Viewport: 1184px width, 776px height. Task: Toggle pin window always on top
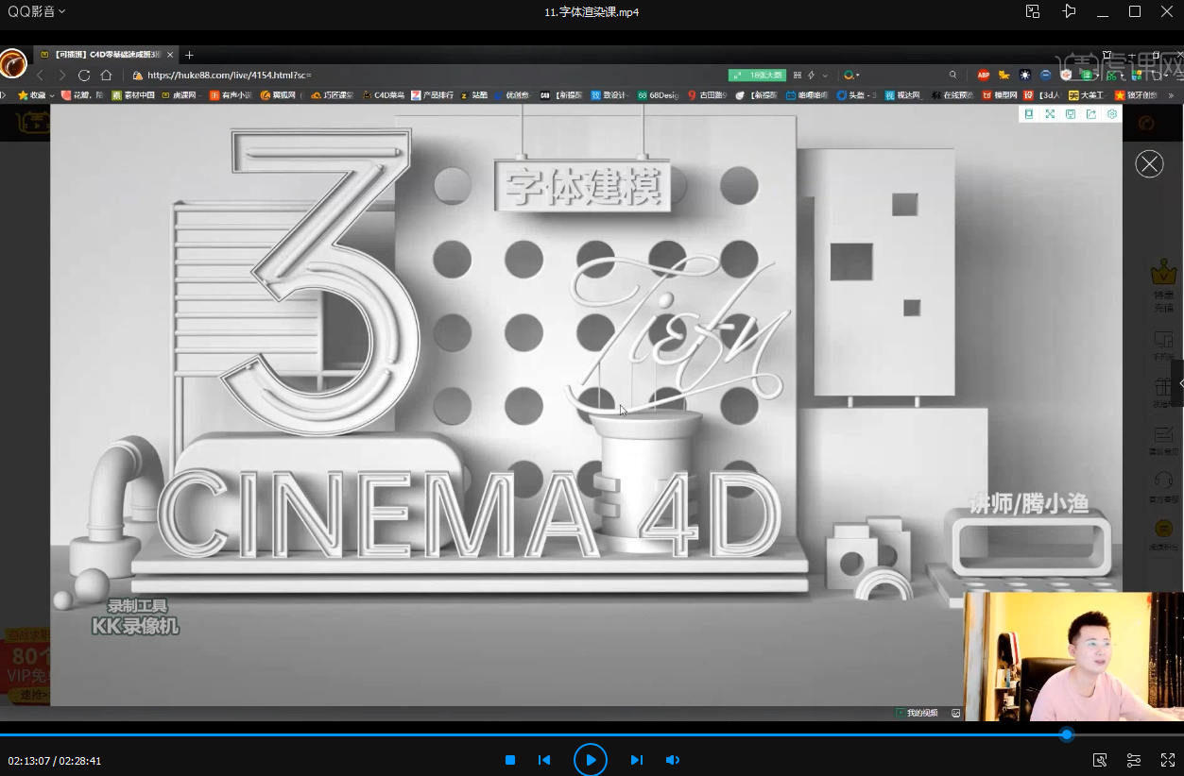click(1069, 11)
